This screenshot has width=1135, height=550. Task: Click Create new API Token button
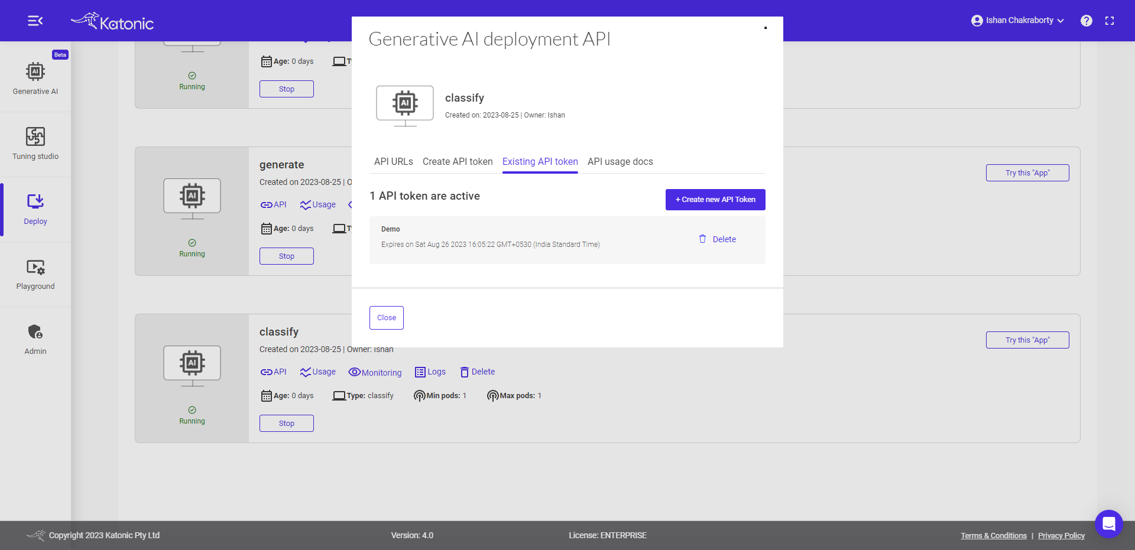[715, 200]
